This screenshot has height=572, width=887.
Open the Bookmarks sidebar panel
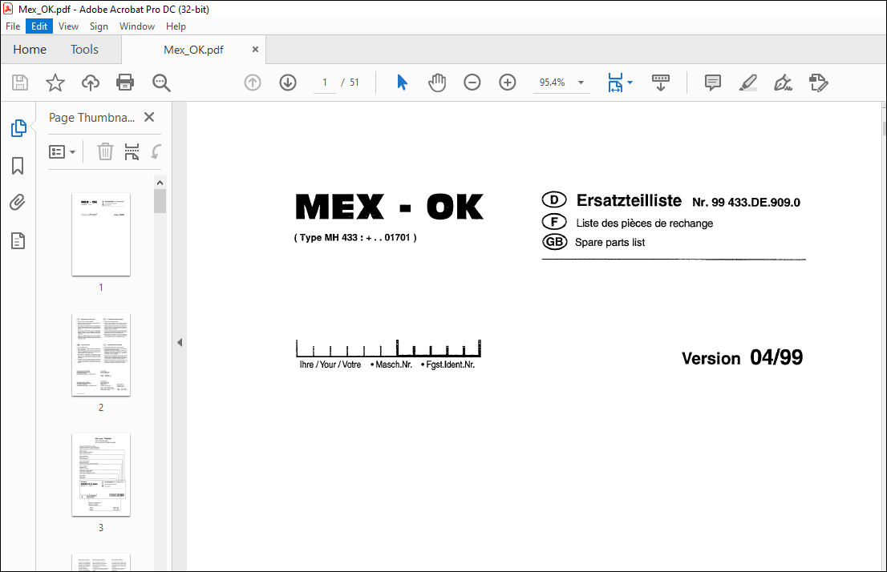[18, 166]
